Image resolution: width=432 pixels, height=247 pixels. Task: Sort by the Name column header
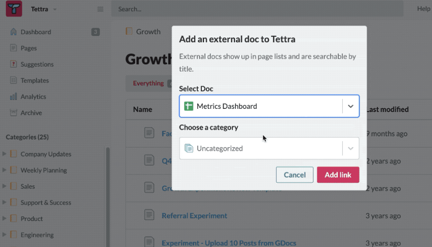(x=142, y=109)
